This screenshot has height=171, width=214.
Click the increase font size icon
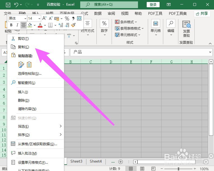44,18
